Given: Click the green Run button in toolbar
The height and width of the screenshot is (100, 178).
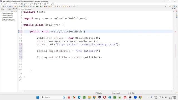Looking at the screenshot, I should [x=37, y=6].
